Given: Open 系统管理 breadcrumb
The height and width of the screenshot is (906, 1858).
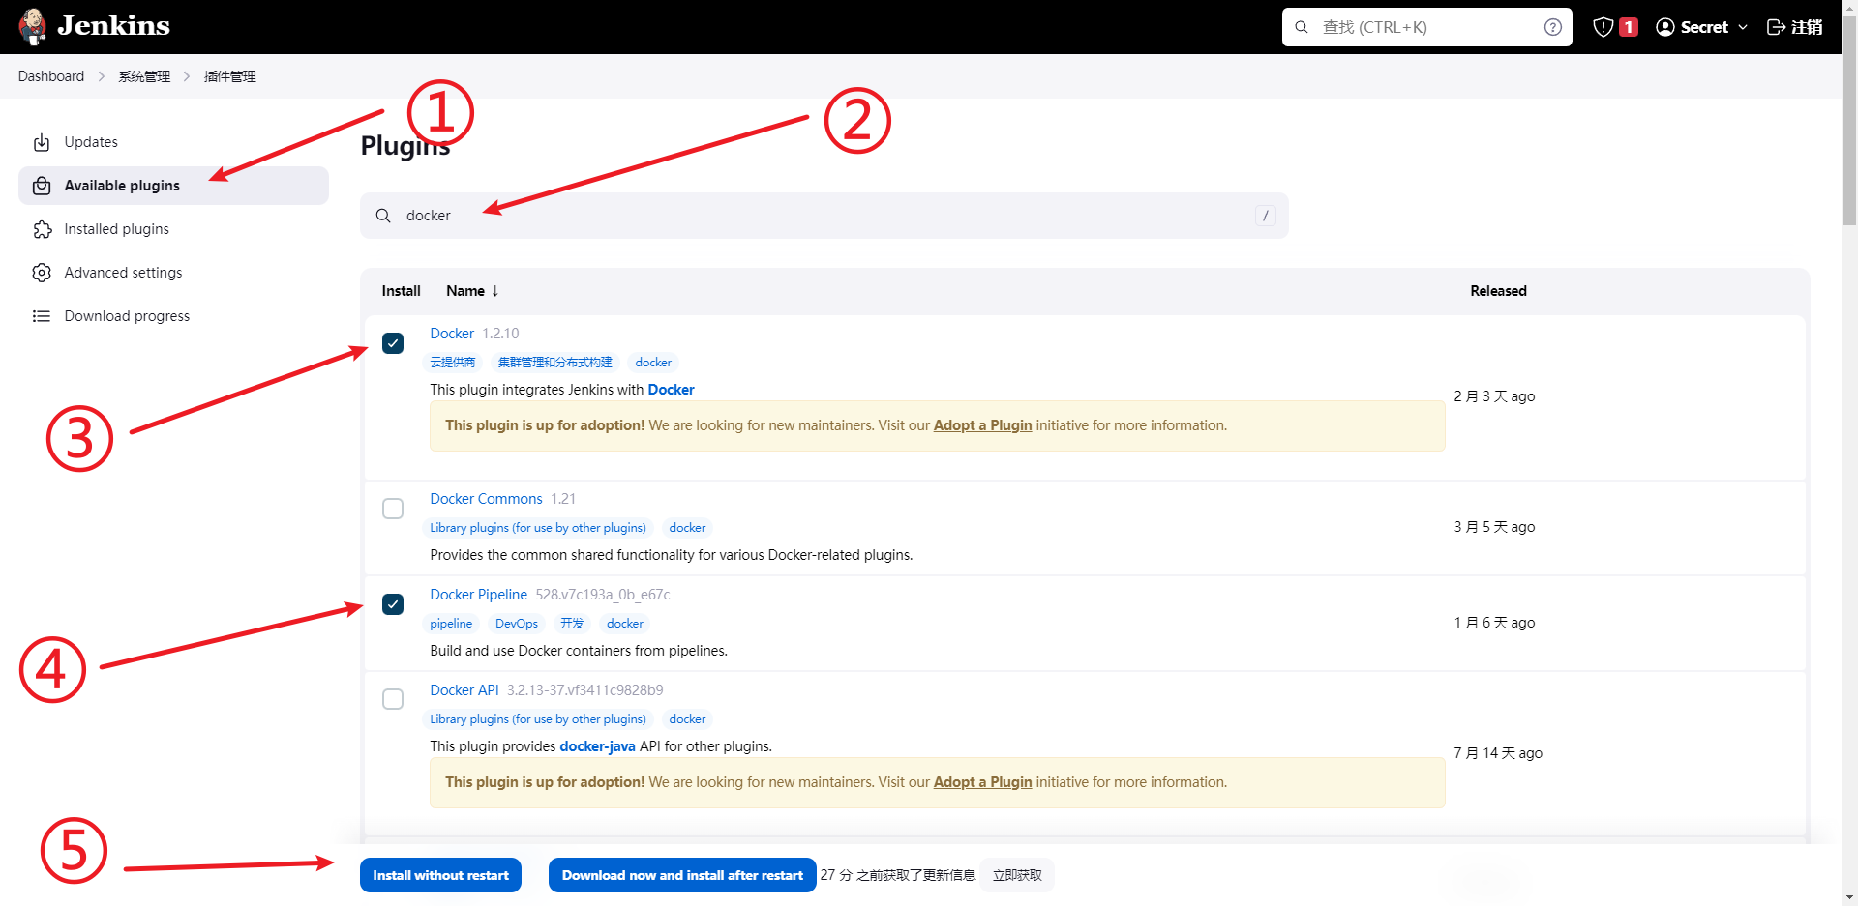Looking at the screenshot, I should point(144,76).
